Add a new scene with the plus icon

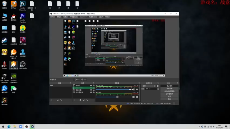[51, 100]
